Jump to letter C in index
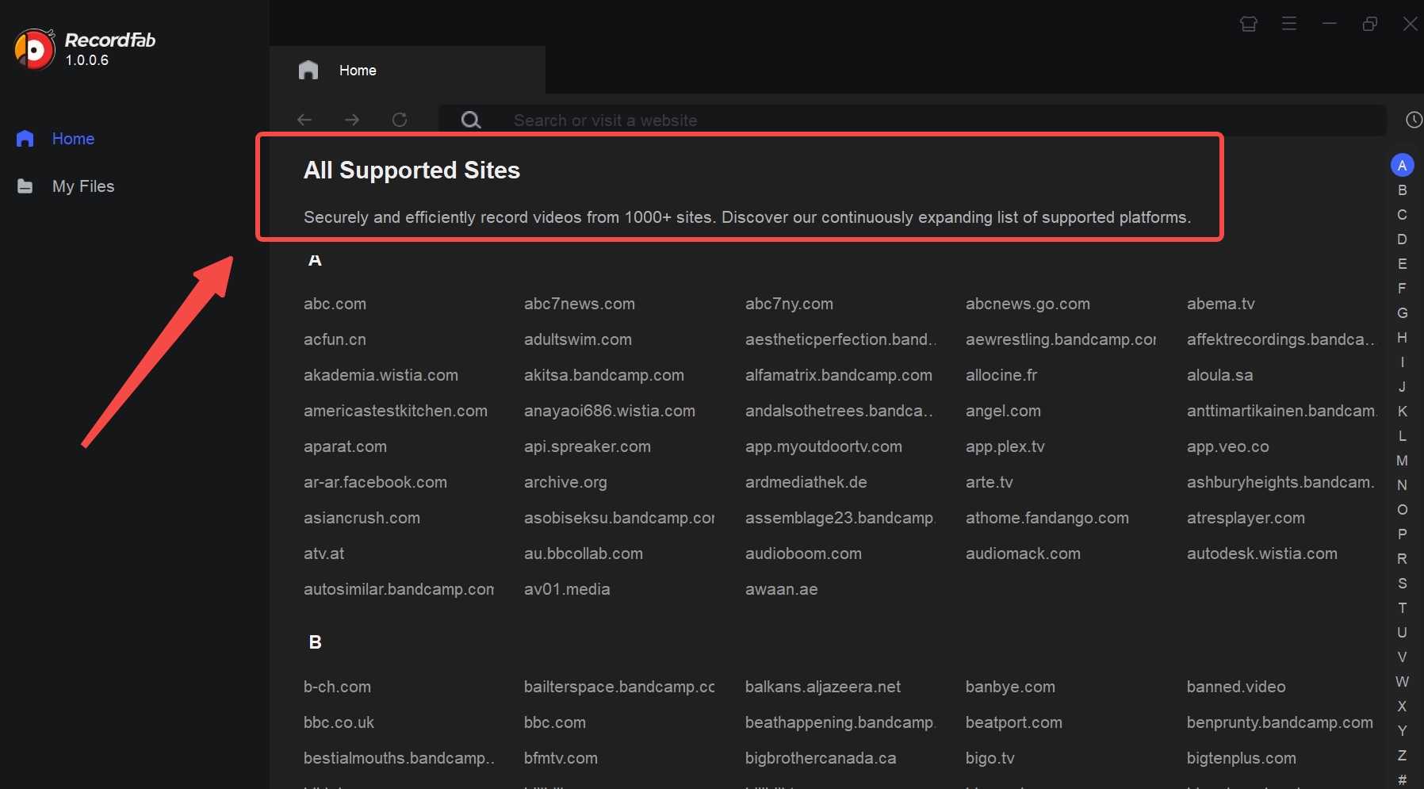The width and height of the screenshot is (1424, 789). pyautogui.click(x=1403, y=215)
